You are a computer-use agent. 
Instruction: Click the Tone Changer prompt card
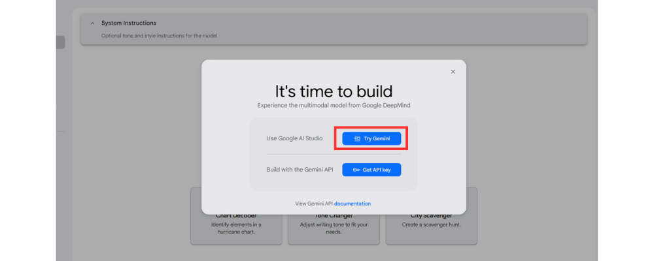tap(334, 229)
